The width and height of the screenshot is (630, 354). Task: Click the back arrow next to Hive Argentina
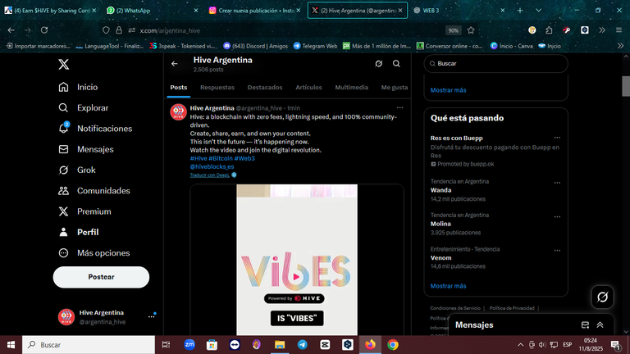pyautogui.click(x=175, y=64)
